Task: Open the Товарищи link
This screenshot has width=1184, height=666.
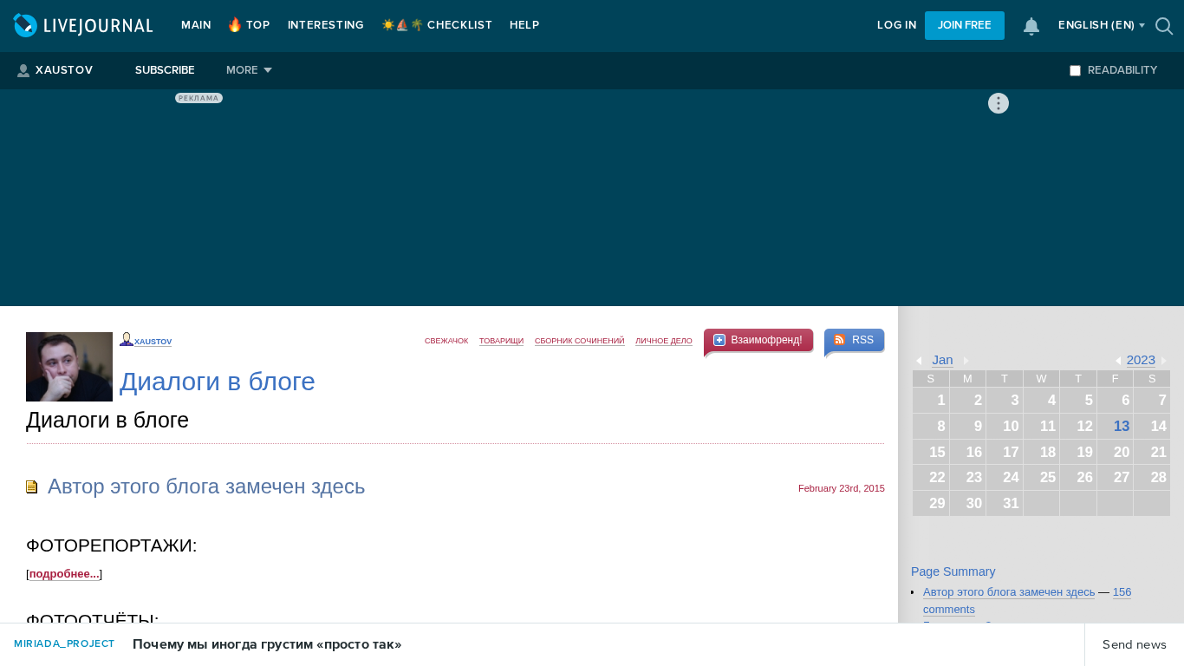Action: coord(501,341)
